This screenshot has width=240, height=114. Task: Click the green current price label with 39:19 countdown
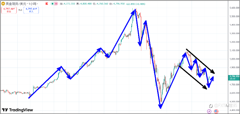(x=234, y=77)
